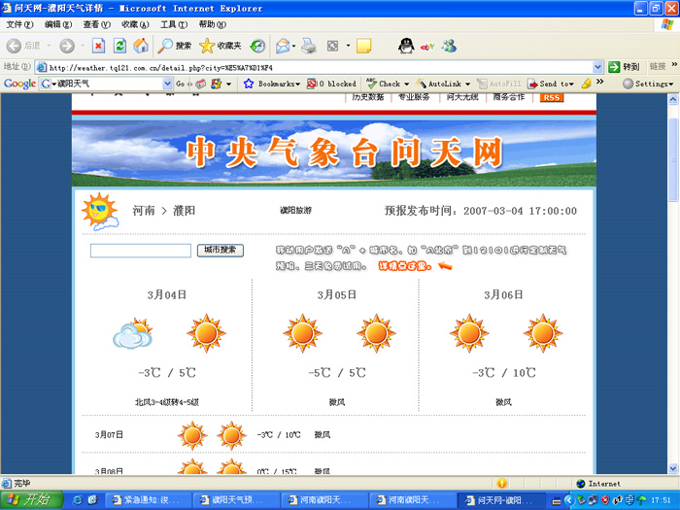Open the 查看(V) menu
This screenshot has height=510, width=680.
click(97, 24)
